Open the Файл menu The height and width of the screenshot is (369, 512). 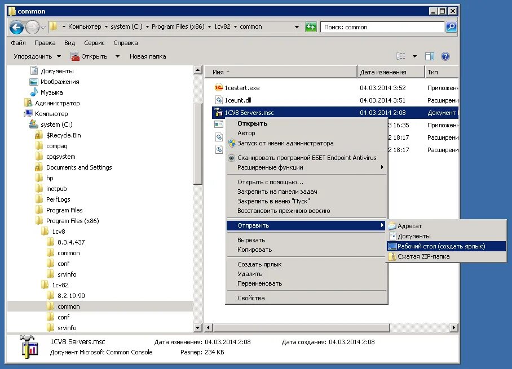pyautogui.click(x=18, y=43)
